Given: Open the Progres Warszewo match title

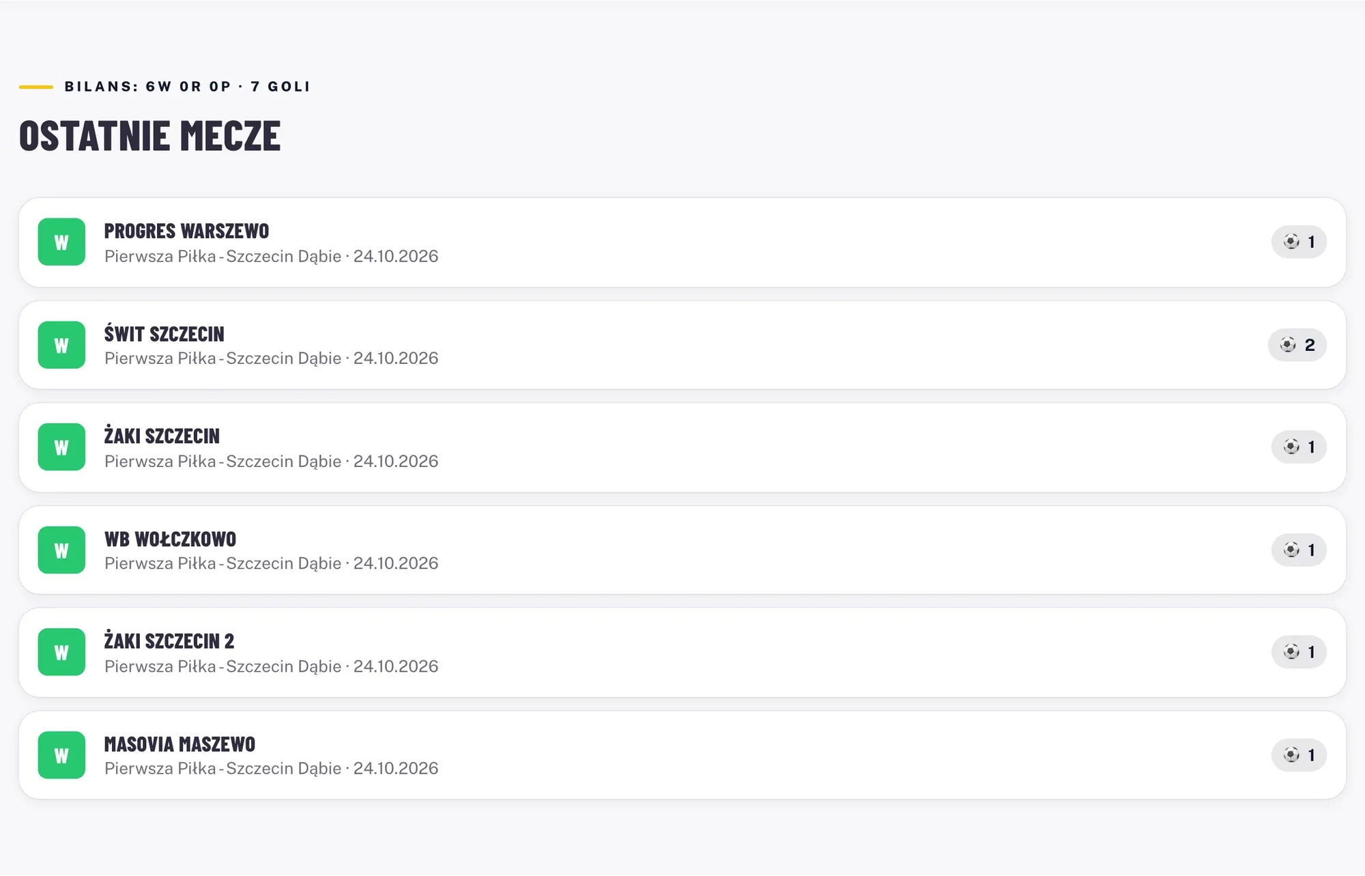Looking at the screenshot, I should pyautogui.click(x=186, y=231).
